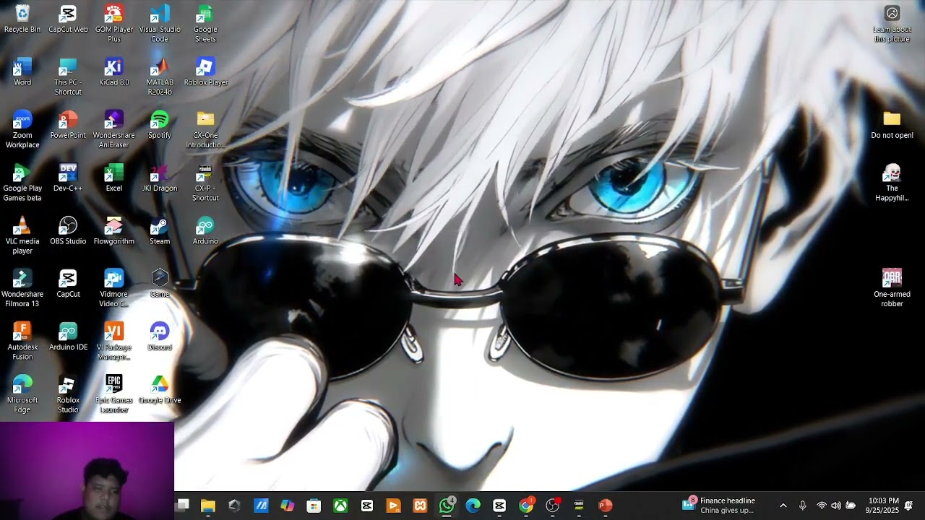Show hidden system tray icons
Image resolution: width=925 pixels, height=520 pixels.
(x=783, y=506)
